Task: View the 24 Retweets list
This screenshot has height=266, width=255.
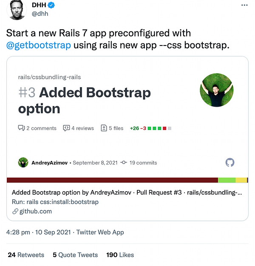Action: coord(26,255)
